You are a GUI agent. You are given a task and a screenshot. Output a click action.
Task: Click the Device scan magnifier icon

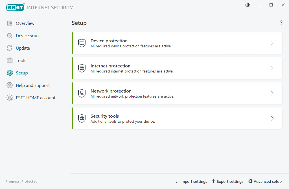[x=10, y=36]
